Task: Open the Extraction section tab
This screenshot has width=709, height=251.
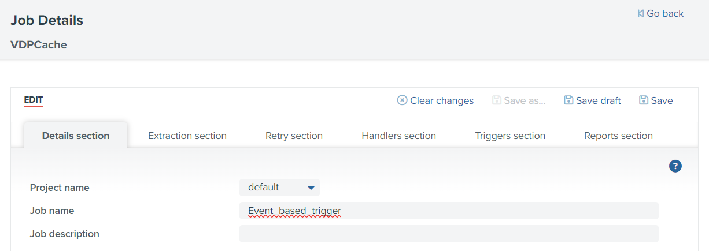Action: click(x=187, y=136)
